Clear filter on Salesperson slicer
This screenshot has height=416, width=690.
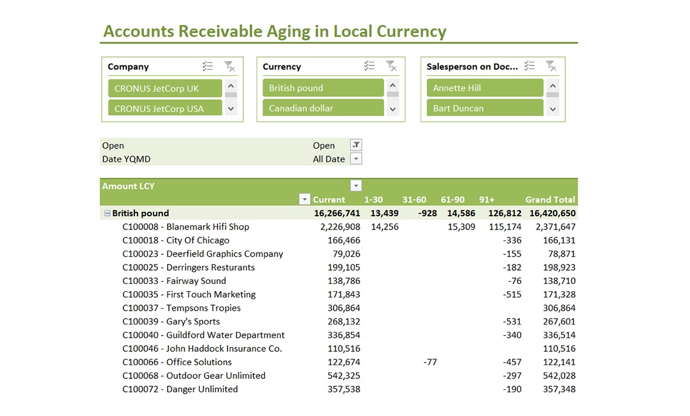(551, 66)
